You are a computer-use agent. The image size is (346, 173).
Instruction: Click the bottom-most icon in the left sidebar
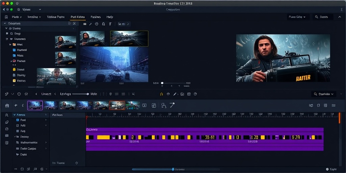[7, 143]
